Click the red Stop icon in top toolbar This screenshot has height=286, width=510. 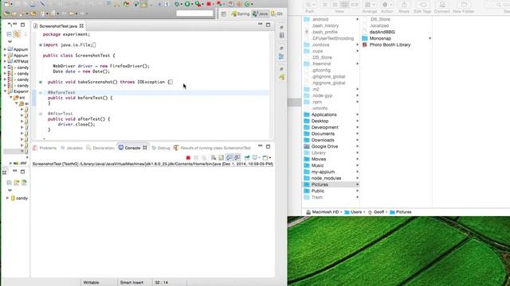click(x=209, y=4)
